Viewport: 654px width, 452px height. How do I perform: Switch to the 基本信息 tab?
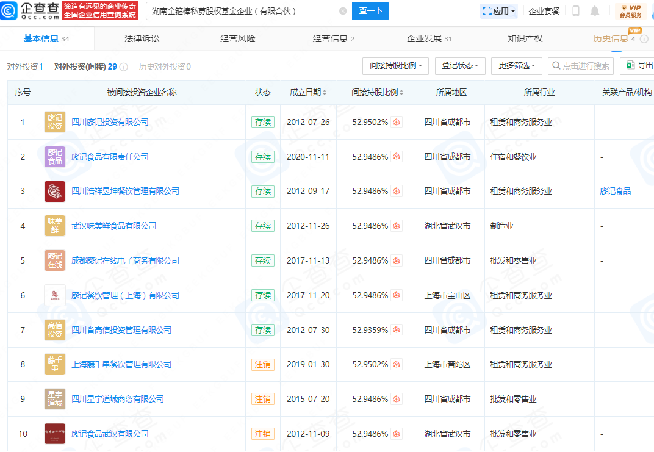click(x=46, y=39)
